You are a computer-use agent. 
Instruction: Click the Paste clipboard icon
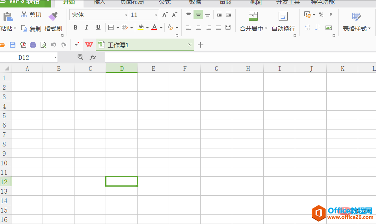click(8, 17)
